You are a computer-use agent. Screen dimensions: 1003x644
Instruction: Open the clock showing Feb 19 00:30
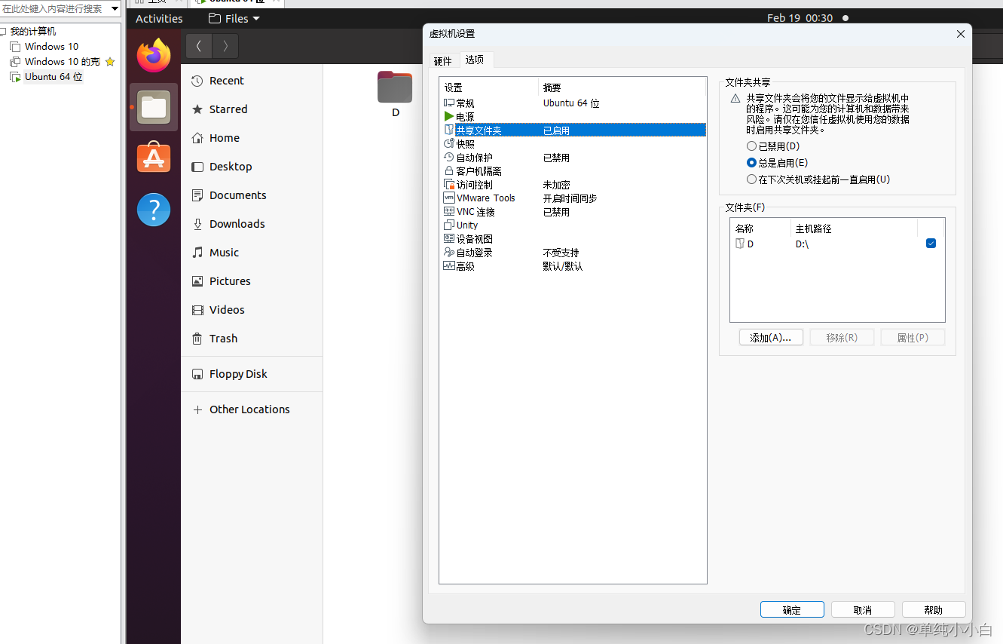point(800,18)
